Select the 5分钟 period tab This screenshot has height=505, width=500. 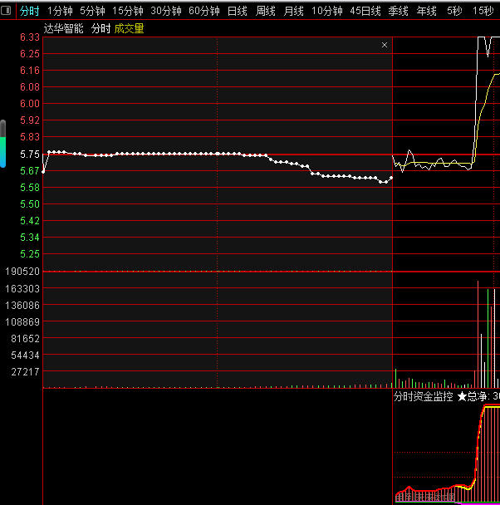92,11
